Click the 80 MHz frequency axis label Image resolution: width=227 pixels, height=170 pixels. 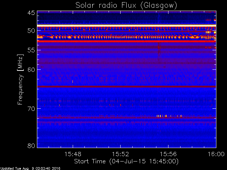(31, 146)
